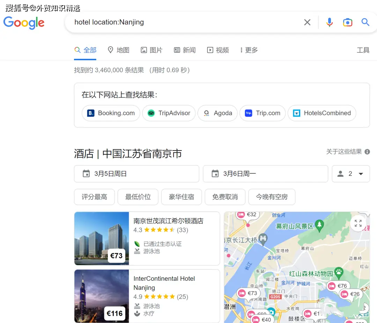Start a voice search with the microphone icon
Image resolution: width=377 pixels, height=323 pixels.
pyautogui.click(x=329, y=22)
